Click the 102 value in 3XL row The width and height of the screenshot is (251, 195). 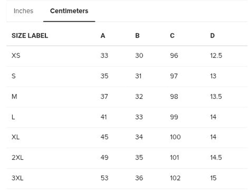[x=175, y=178]
